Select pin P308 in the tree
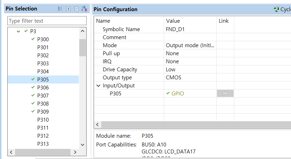The image size is (291, 159). point(43,104)
